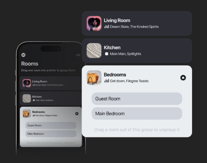Select Living Room album art in the large card
Screen dimensions: 207x163
point(94,23)
